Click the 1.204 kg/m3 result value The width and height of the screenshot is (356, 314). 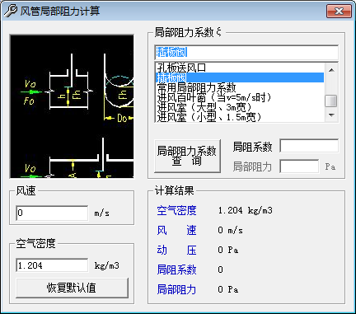tap(246, 210)
